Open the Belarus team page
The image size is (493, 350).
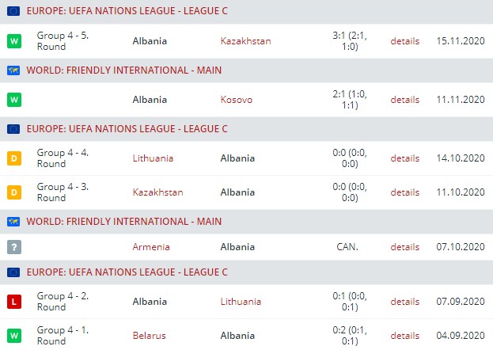150,336
